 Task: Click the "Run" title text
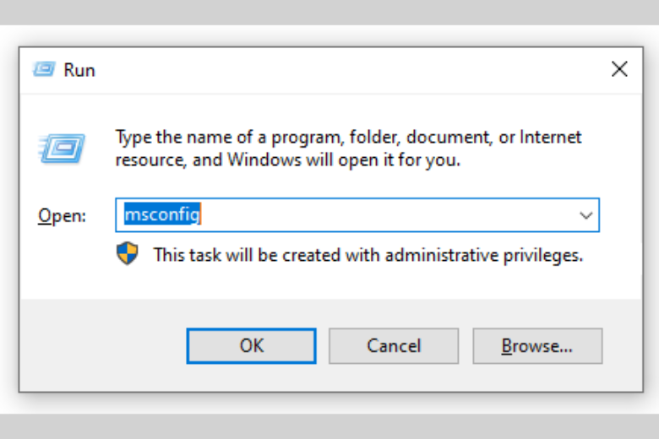[79, 70]
